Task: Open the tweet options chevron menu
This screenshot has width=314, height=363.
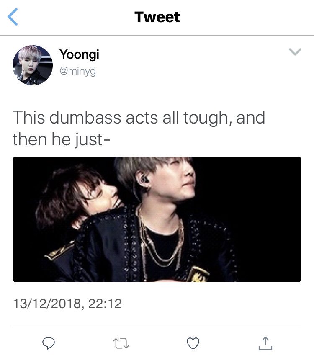Action: point(295,51)
